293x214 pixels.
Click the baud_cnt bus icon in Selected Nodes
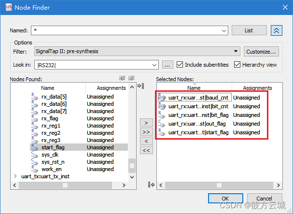pyautogui.click(x=162, y=97)
